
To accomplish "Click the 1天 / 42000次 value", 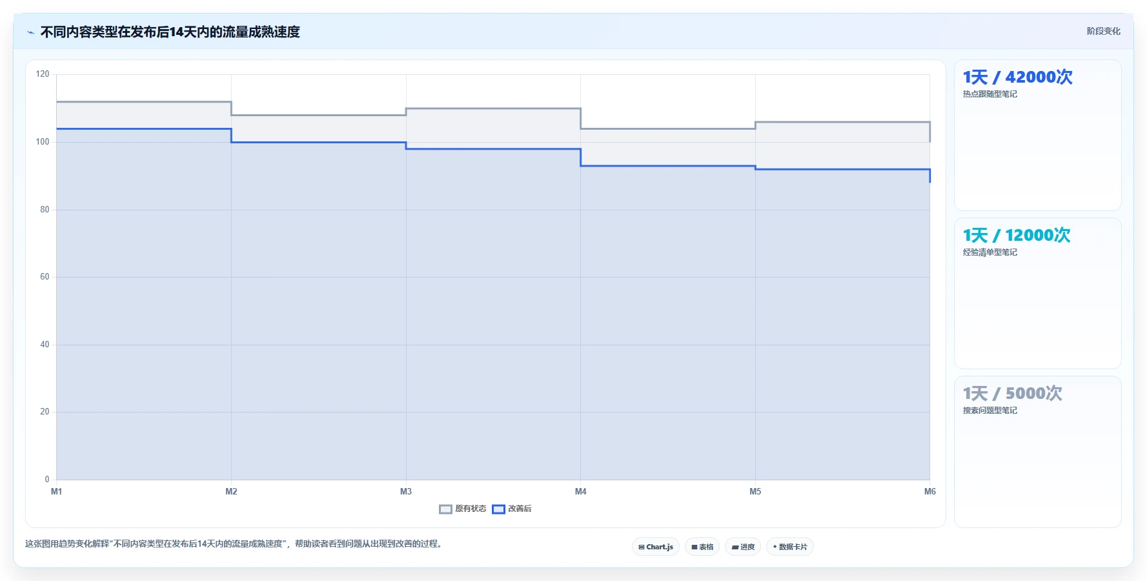I will [x=1017, y=77].
